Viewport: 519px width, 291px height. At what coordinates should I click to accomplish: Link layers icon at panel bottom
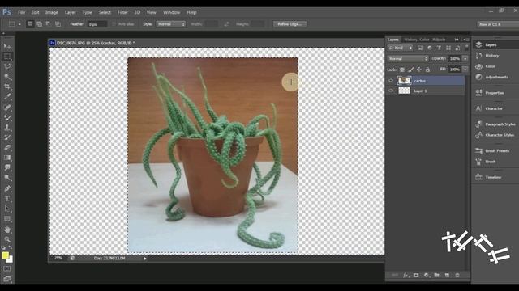pos(395,275)
